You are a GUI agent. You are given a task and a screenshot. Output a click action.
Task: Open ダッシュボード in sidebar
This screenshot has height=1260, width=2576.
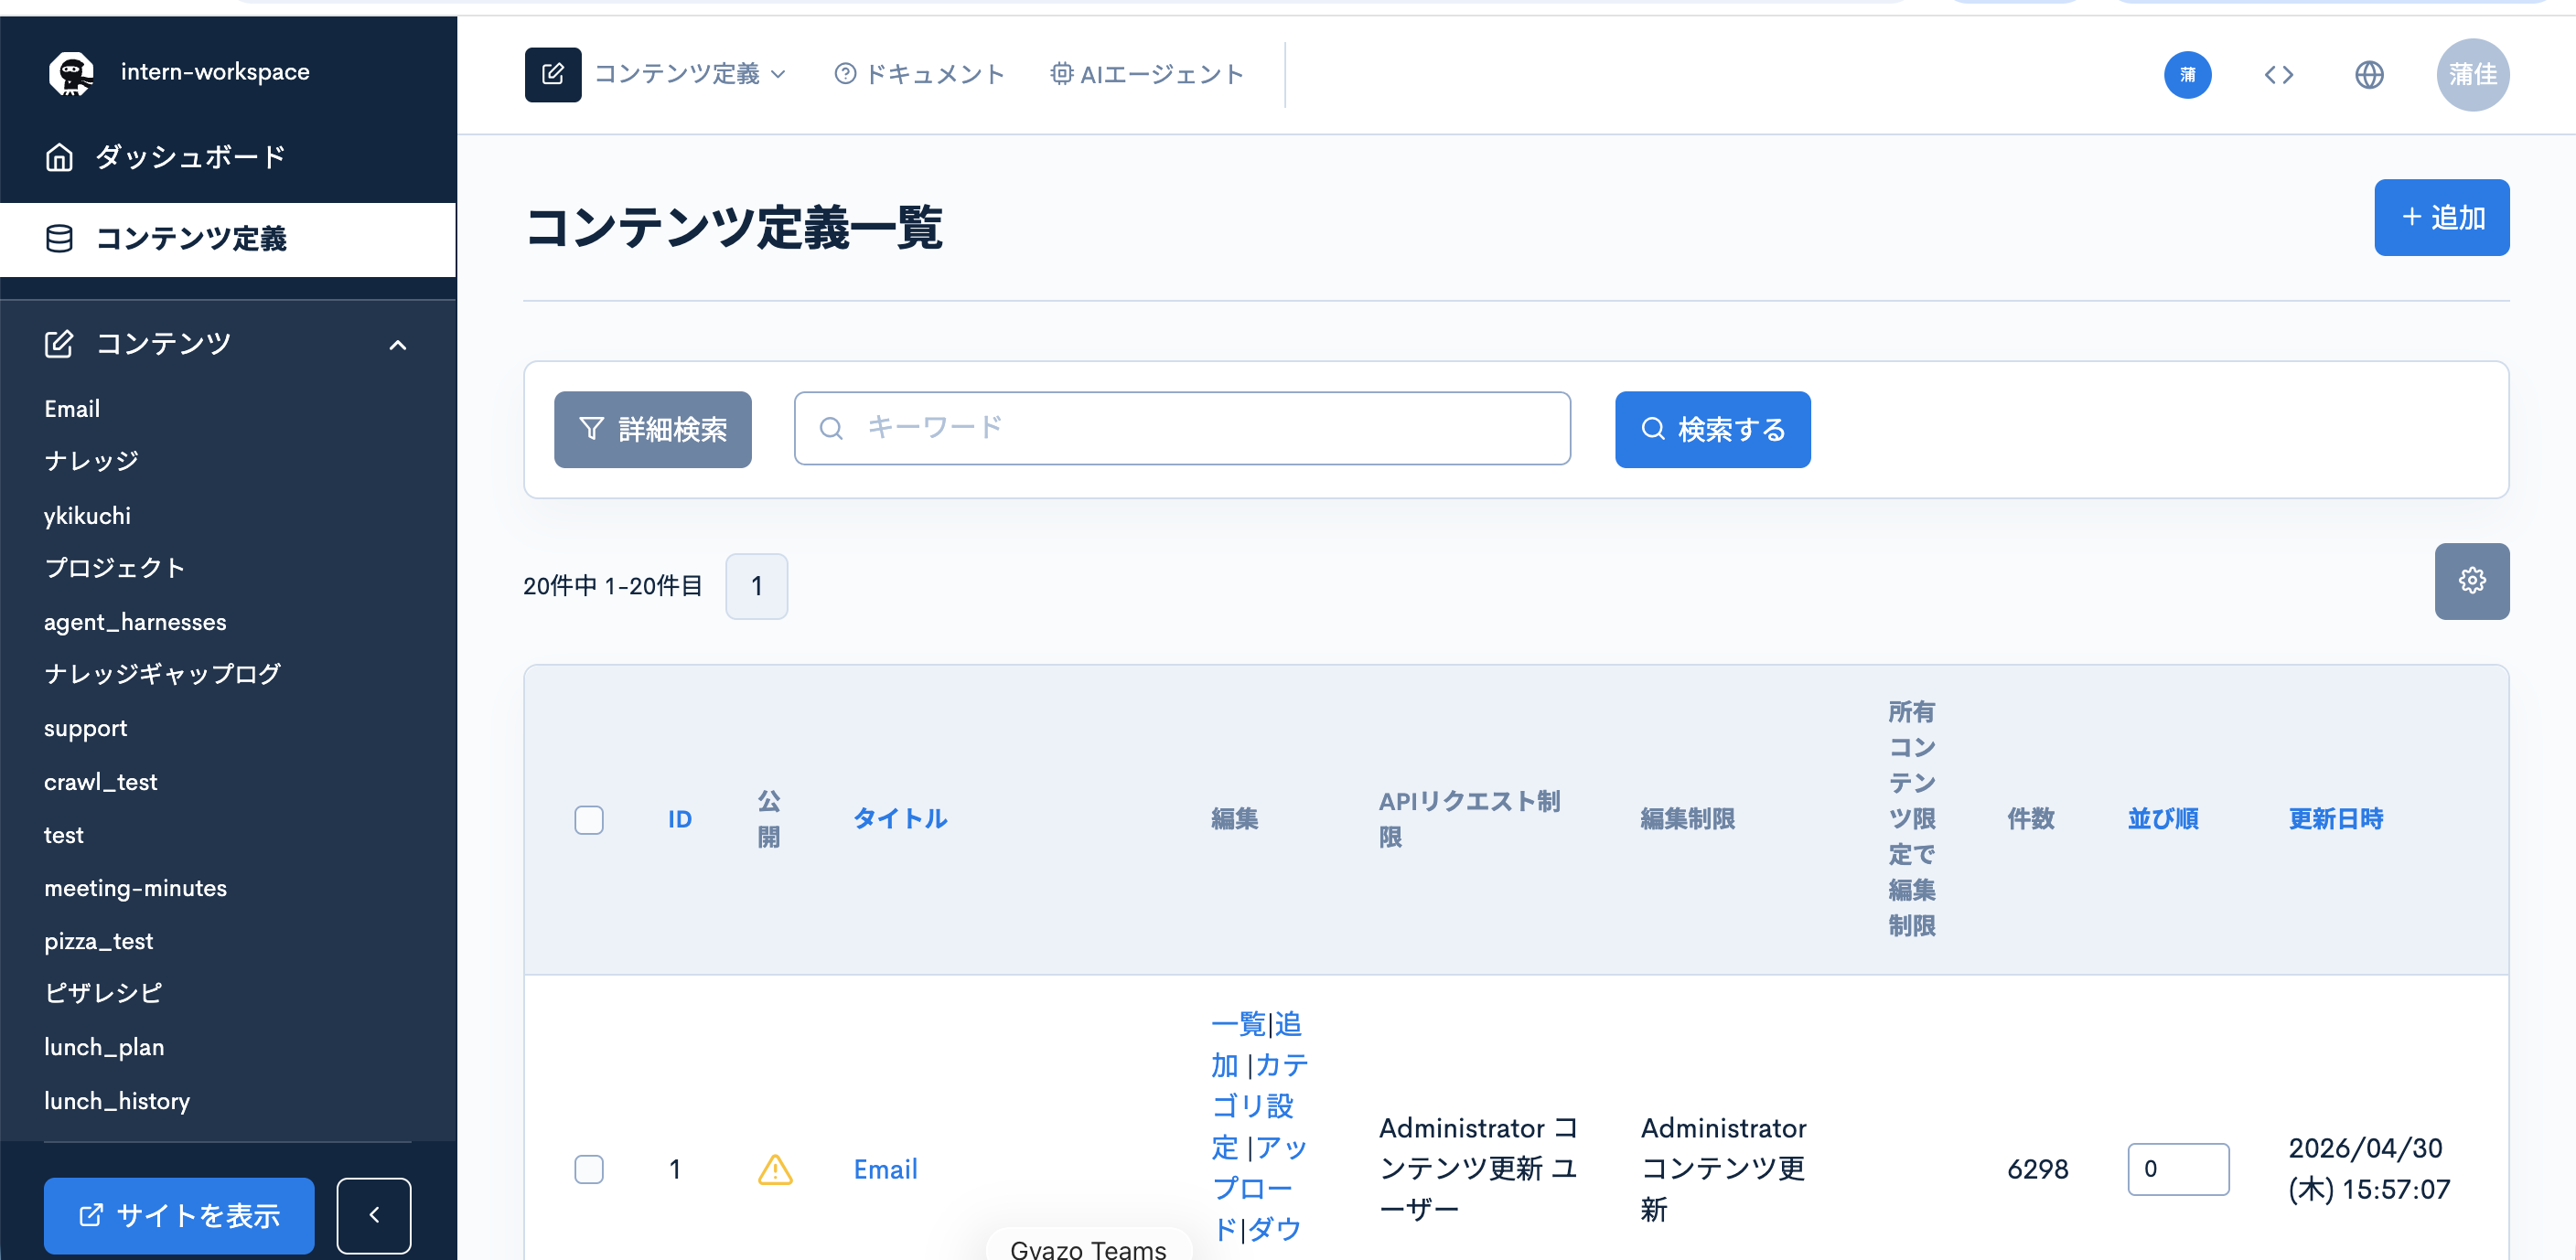click(x=228, y=157)
